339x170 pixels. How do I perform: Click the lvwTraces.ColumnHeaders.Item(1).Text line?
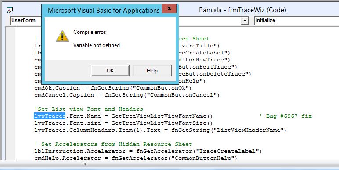pyautogui.click(x=160, y=130)
